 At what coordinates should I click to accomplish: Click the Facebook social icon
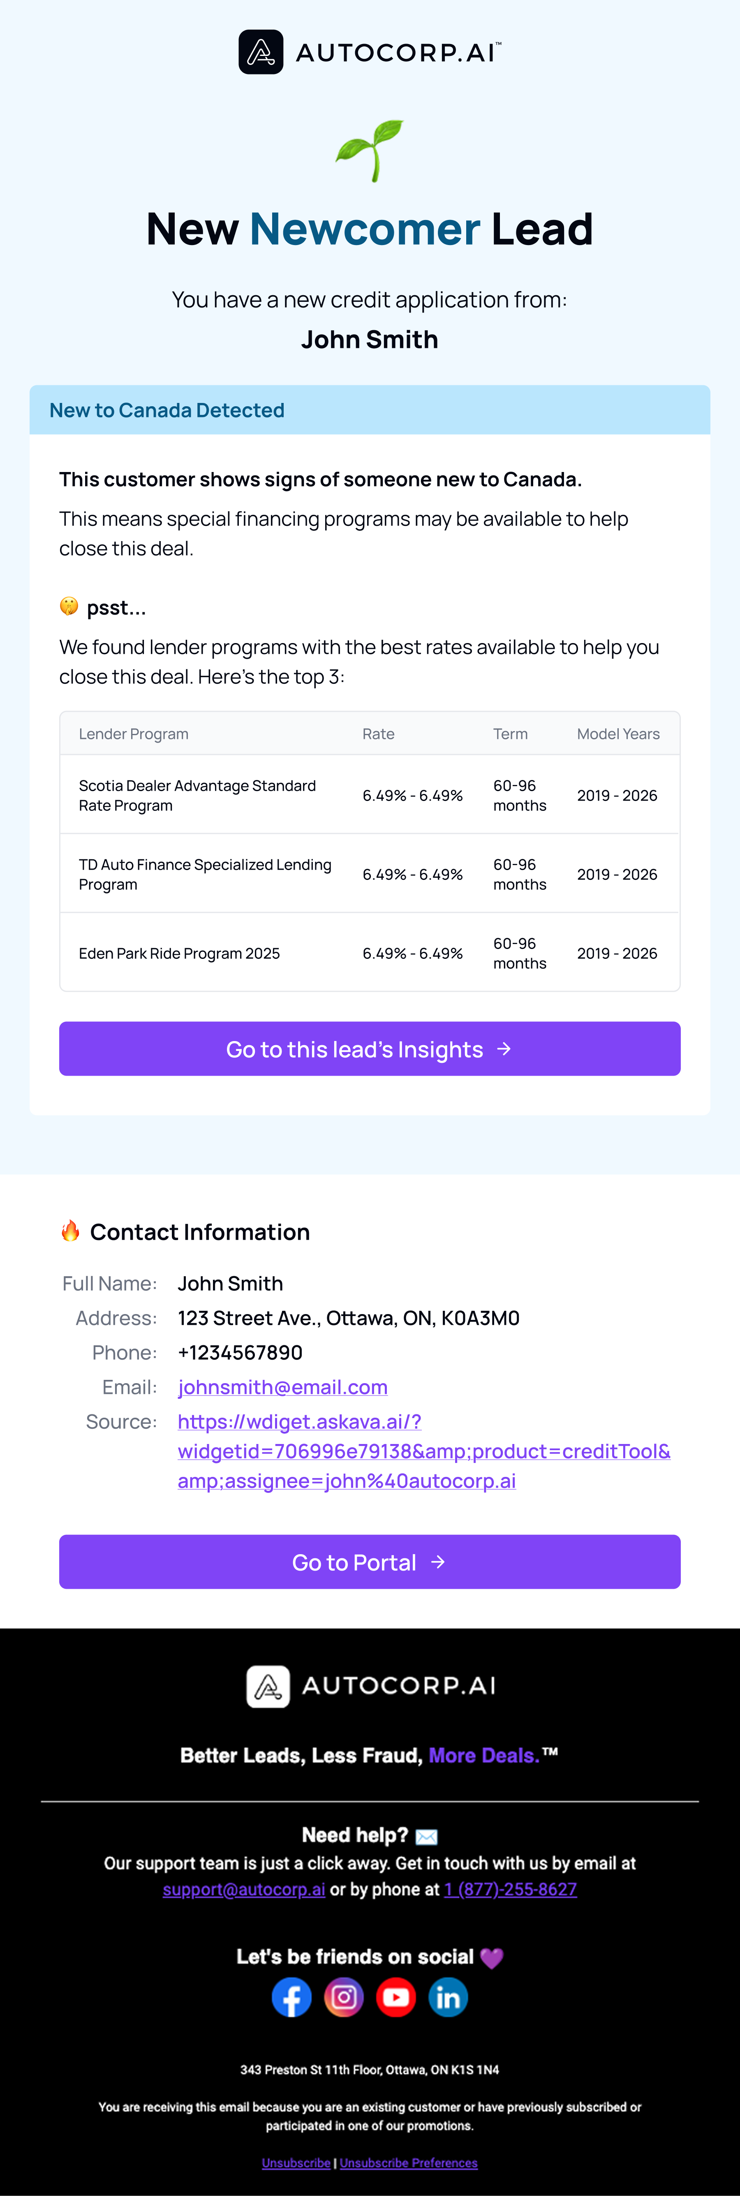pyautogui.click(x=291, y=1997)
